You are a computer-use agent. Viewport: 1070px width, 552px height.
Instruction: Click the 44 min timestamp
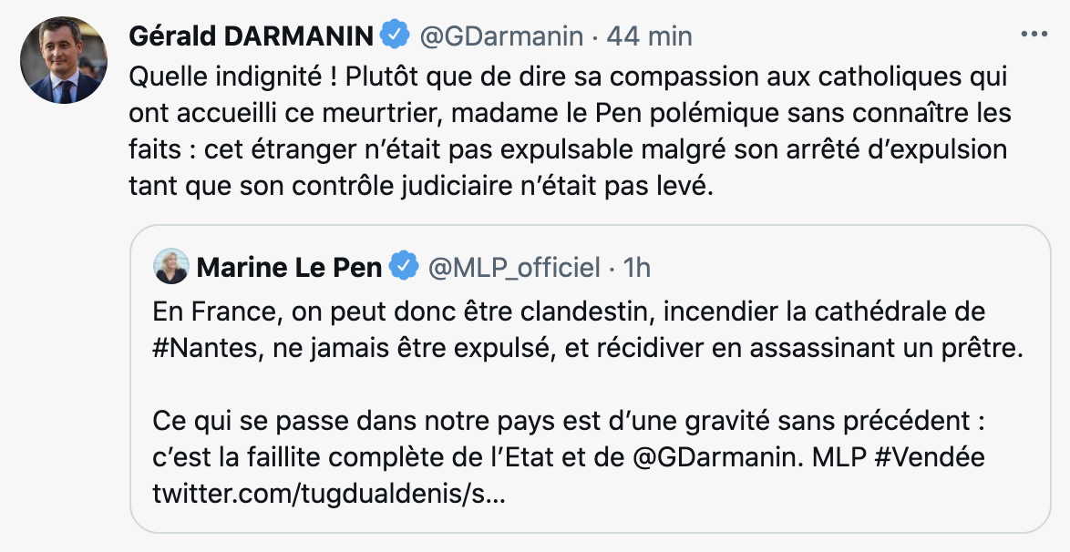(649, 36)
